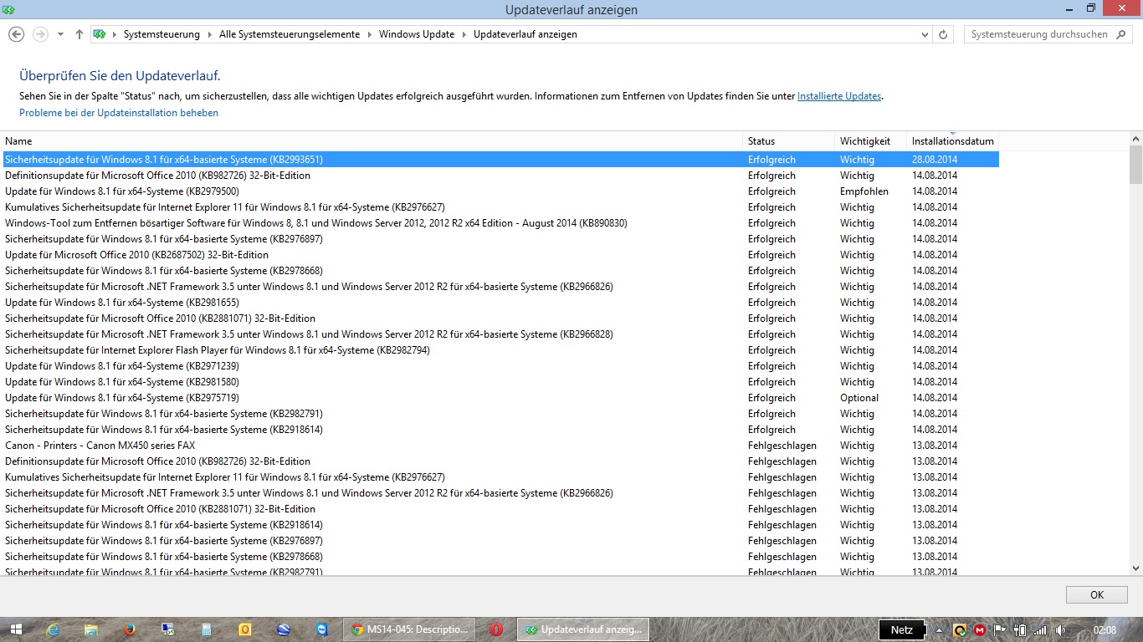Switch to Chrome MS14-045 Description window
The image size is (1143, 642).
point(410,629)
